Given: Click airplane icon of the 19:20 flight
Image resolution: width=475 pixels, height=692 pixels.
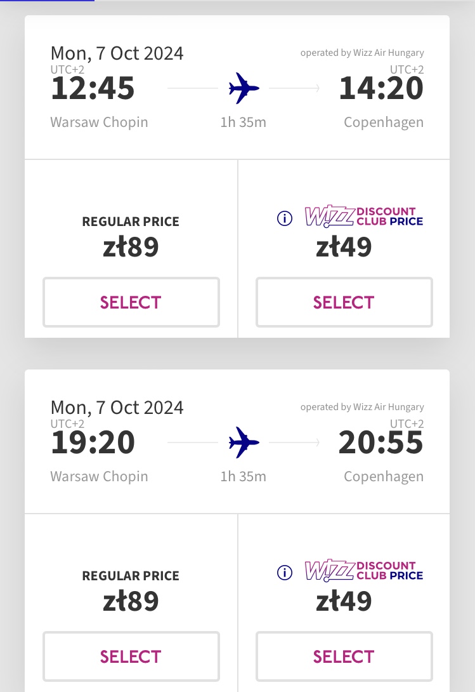Looking at the screenshot, I should 244,442.
